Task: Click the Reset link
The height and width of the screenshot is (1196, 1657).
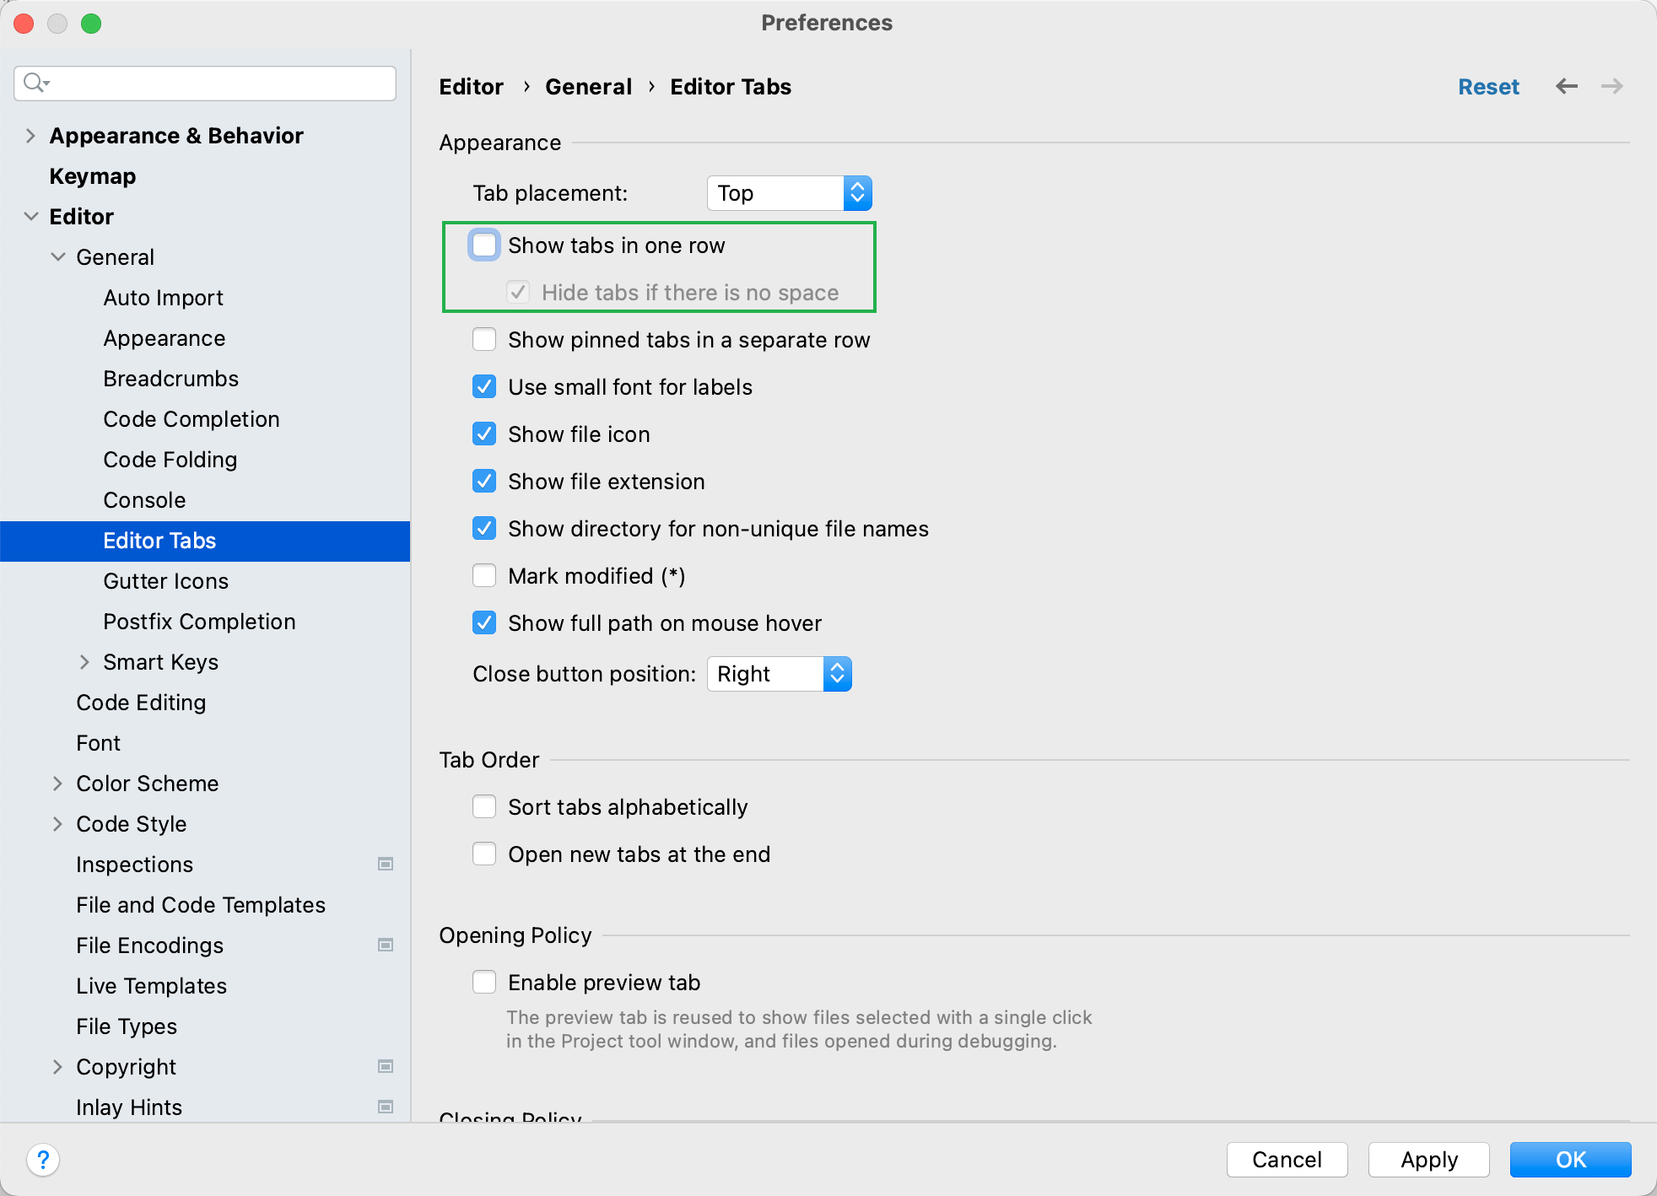Action: (1488, 87)
